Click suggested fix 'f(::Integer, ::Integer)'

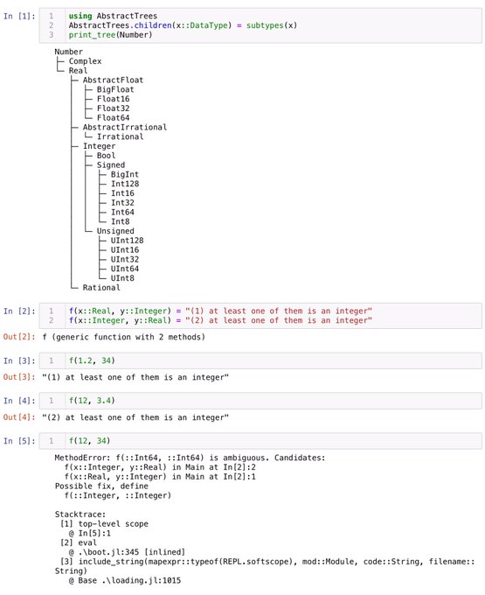pyautogui.click(x=117, y=496)
